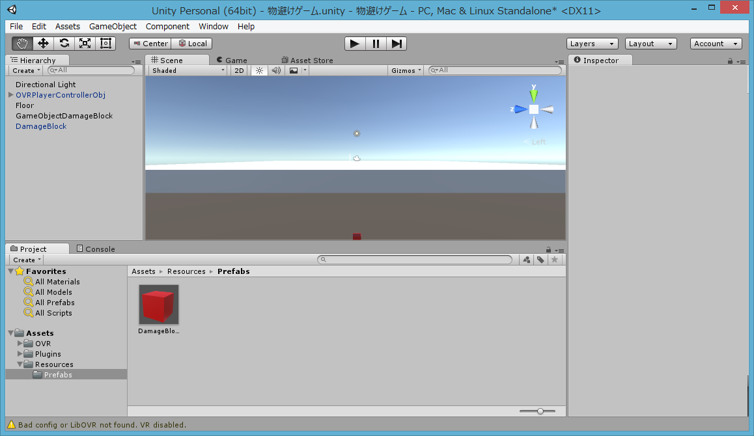Viewport: 754px width, 436px height.
Task: Toggle scene lighting sun icon
Action: tap(259, 70)
